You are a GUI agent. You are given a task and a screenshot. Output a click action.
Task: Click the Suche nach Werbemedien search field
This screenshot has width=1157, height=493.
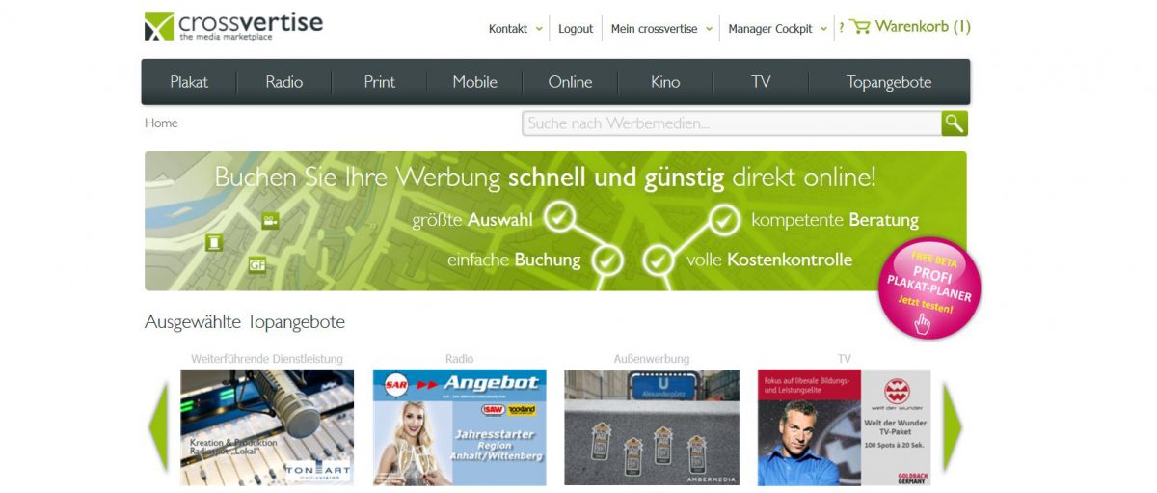pyautogui.click(x=732, y=123)
